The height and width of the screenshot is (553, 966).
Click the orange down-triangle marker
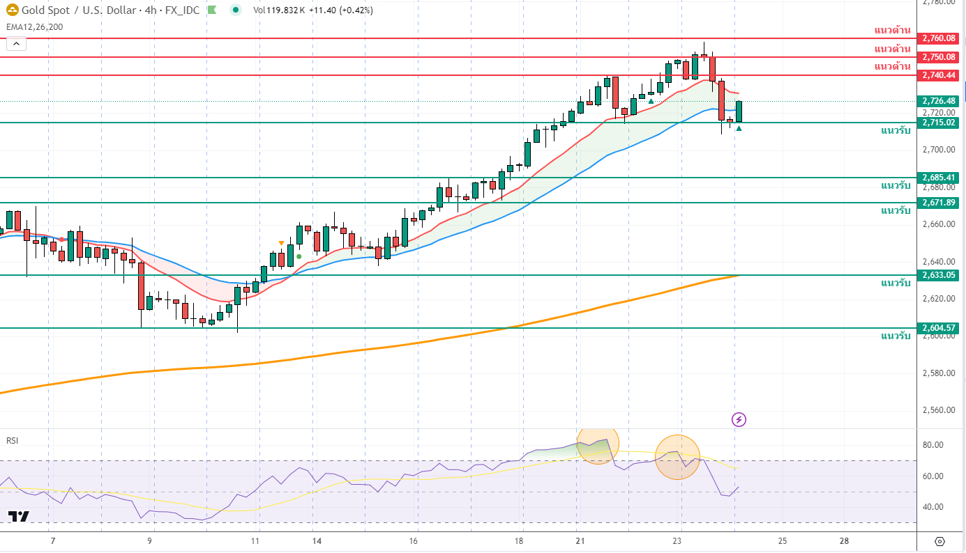point(281,243)
